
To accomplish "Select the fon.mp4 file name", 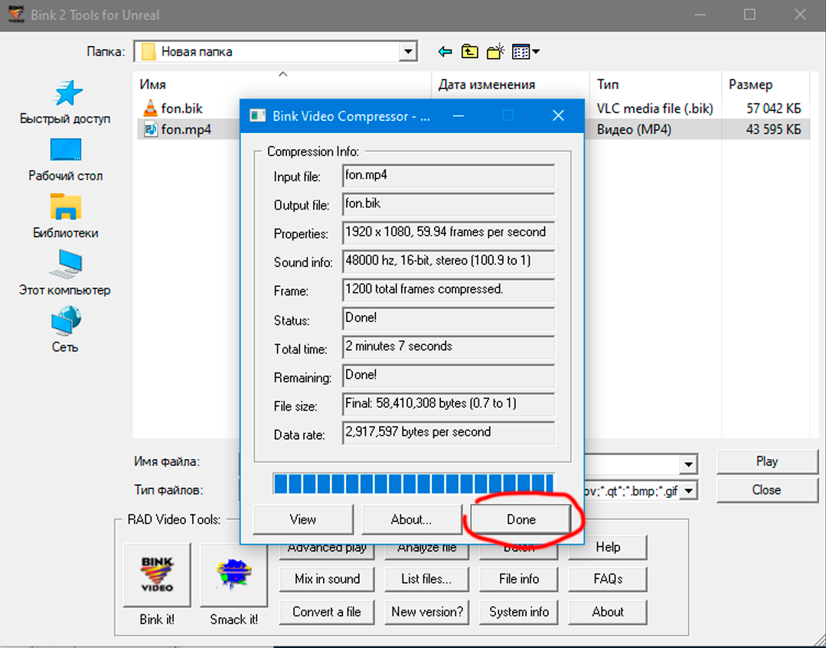I will tap(186, 129).
